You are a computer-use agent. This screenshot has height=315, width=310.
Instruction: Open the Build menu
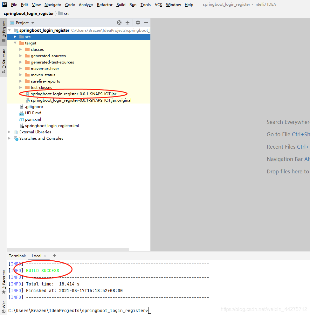121,5
